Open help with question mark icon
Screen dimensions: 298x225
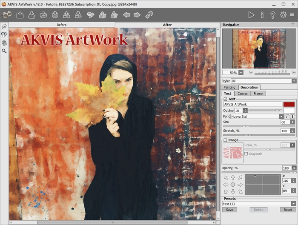coord(273,15)
